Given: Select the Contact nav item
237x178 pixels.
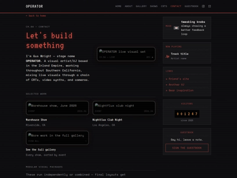Looking at the screenshot, I should click(x=176, y=6).
